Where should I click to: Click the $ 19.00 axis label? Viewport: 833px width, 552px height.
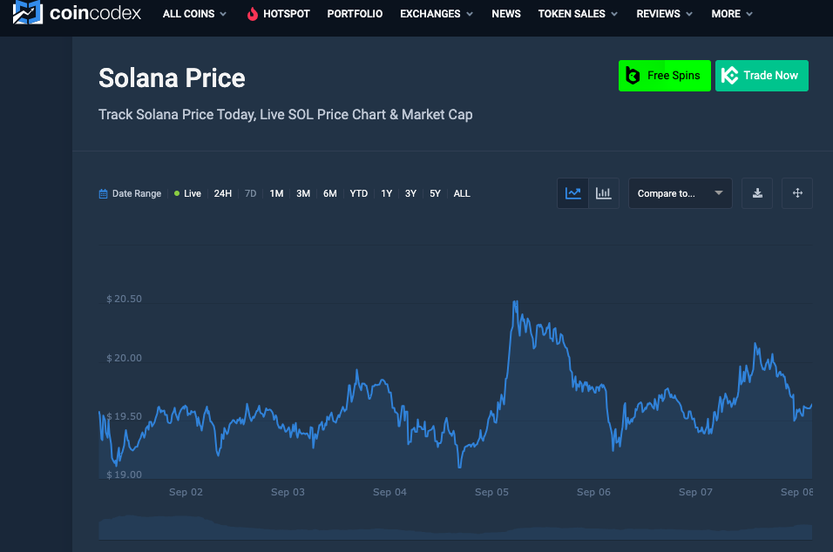(x=124, y=475)
